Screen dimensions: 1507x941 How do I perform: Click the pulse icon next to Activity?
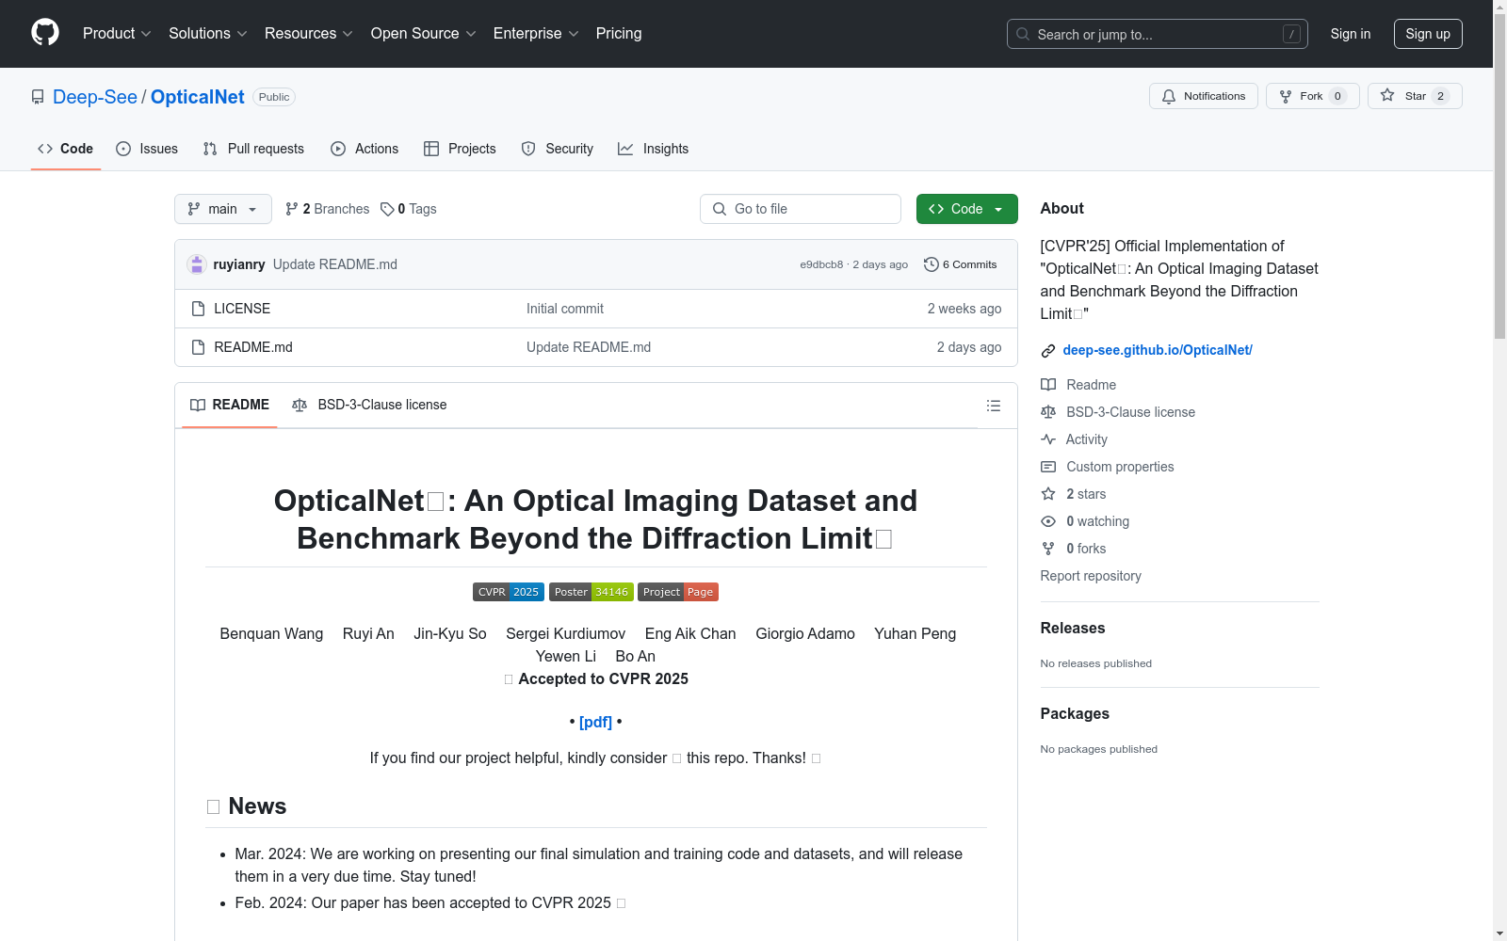click(1048, 439)
